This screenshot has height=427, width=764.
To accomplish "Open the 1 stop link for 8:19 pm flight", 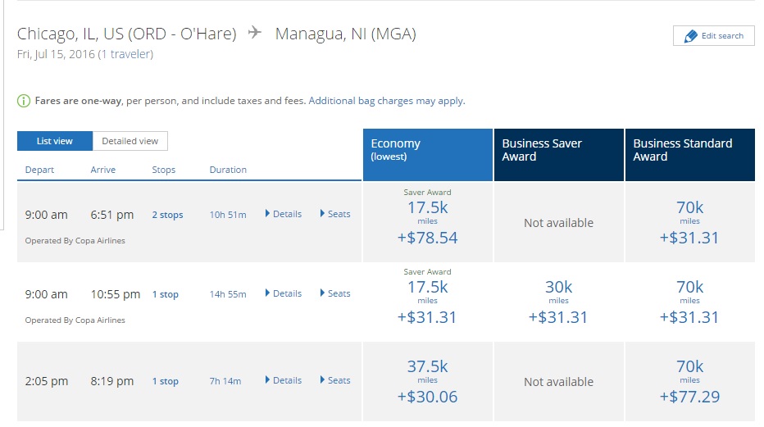I will tap(165, 381).
